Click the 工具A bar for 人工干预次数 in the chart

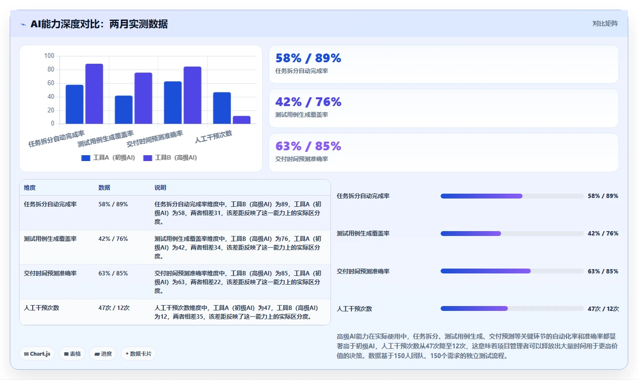tap(222, 108)
